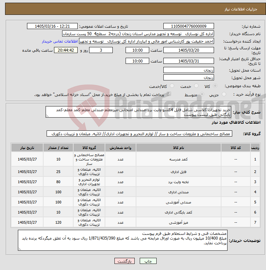Click the کمد مدرسه item name
This screenshot has height=270, width=266.
tap(179, 159)
